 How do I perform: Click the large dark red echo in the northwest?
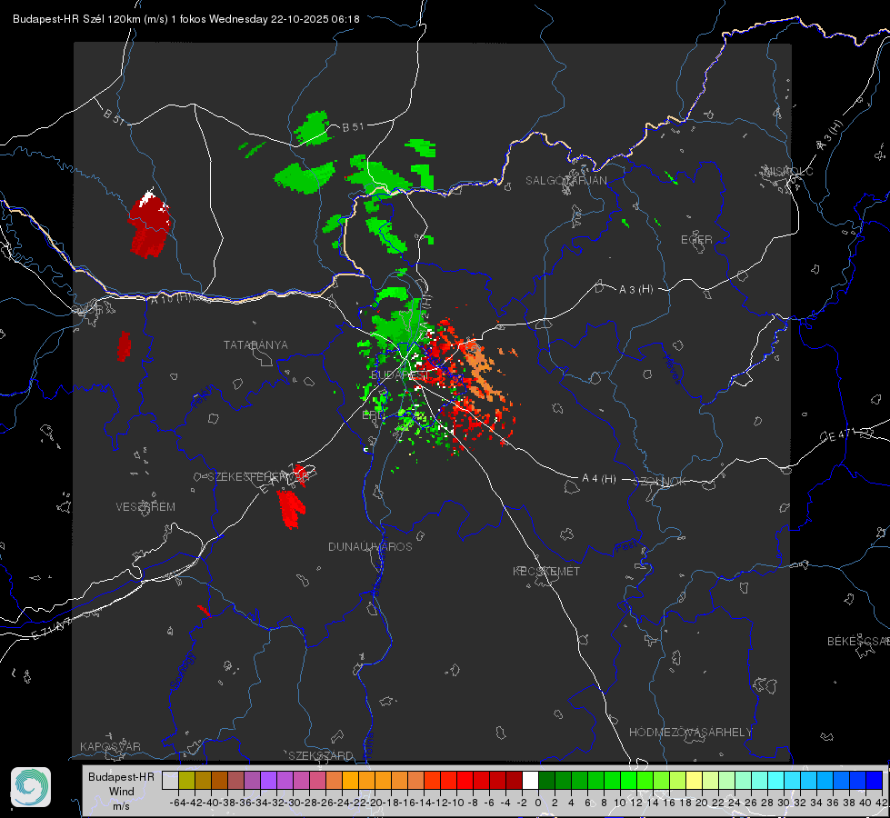click(x=149, y=224)
